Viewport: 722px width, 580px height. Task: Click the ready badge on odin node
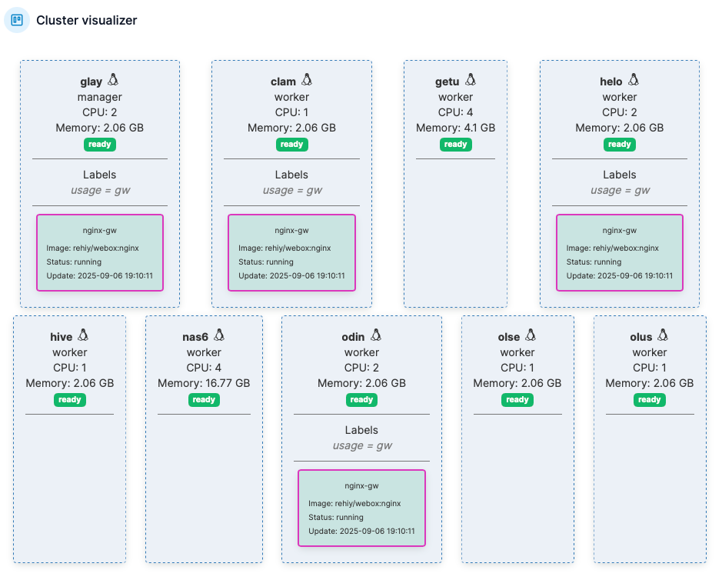tap(361, 399)
